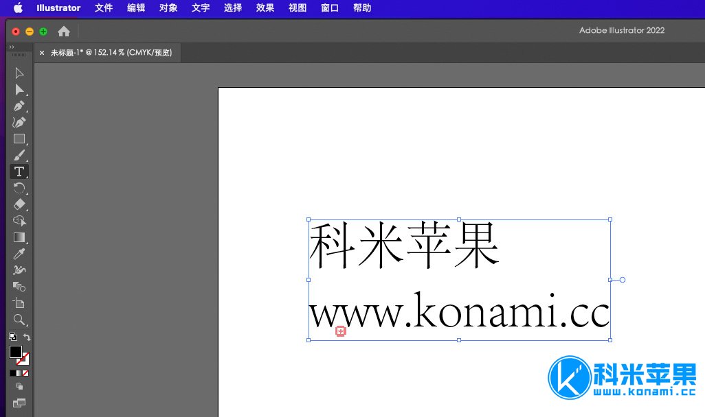Screen dimensions: 705x417
Task: Select the Eyedropper tool
Action: click(19, 254)
